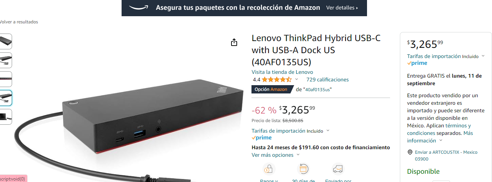Click the location pin icon near Enviar a

tap(410, 152)
